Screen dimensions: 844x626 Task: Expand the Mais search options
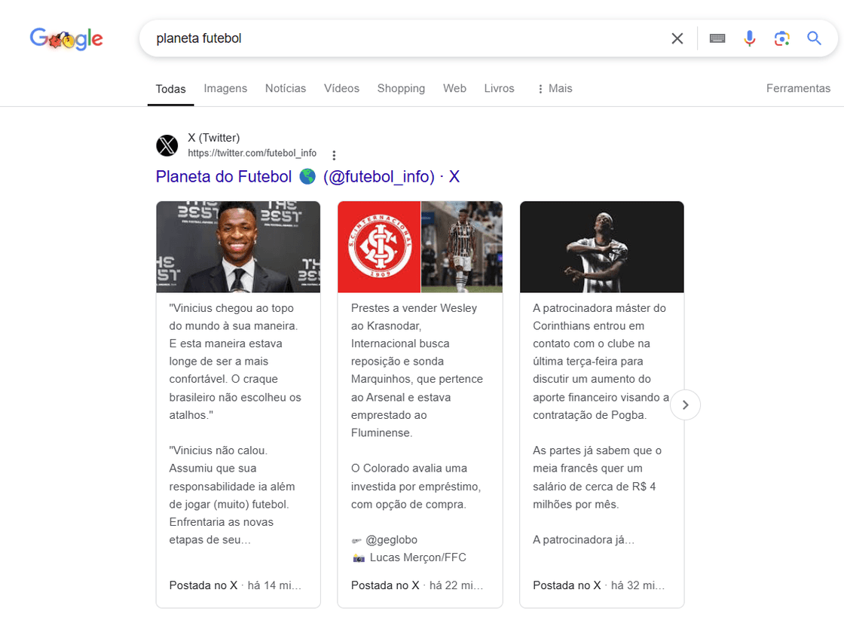coord(555,88)
